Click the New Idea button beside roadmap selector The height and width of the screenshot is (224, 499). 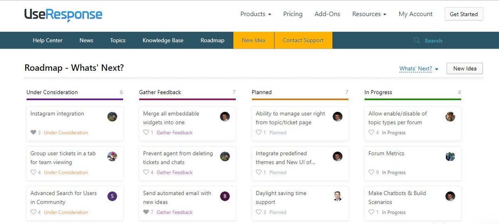pyautogui.click(x=464, y=69)
